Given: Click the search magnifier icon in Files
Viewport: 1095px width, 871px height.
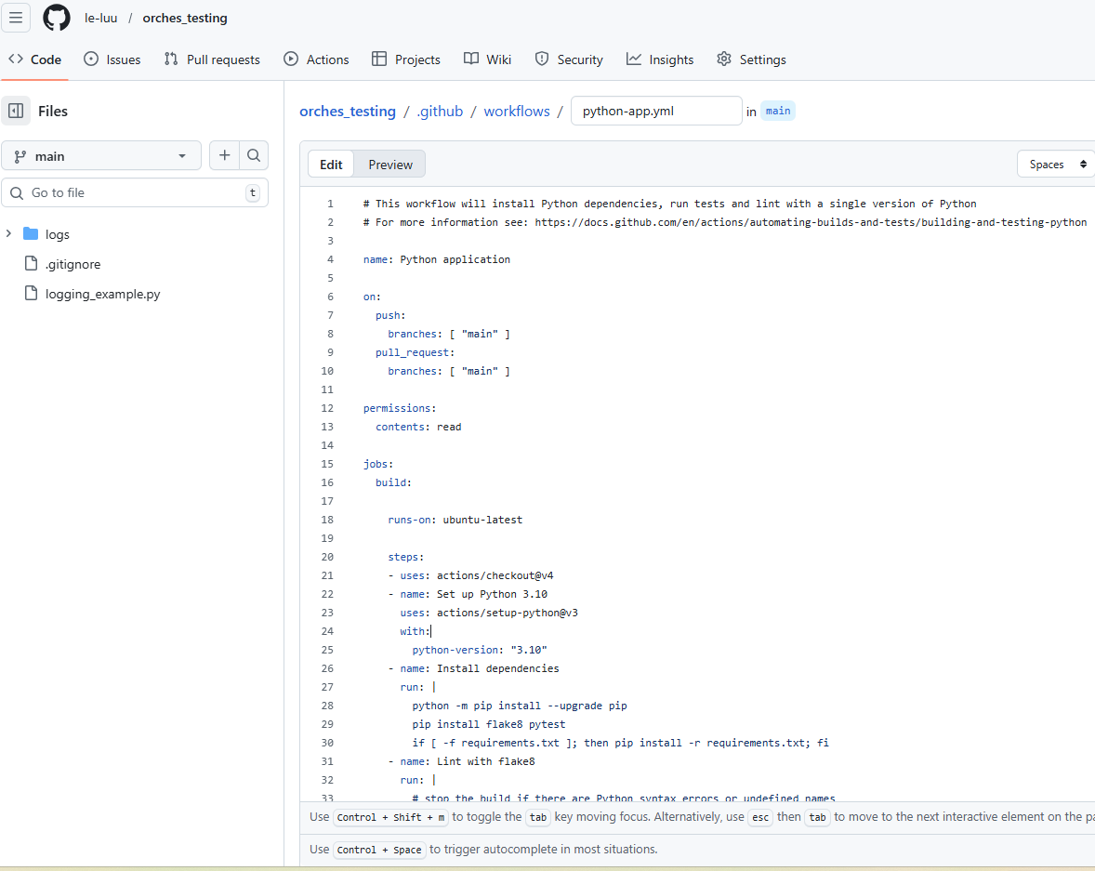Looking at the screenshot, I should click(254, 156).
